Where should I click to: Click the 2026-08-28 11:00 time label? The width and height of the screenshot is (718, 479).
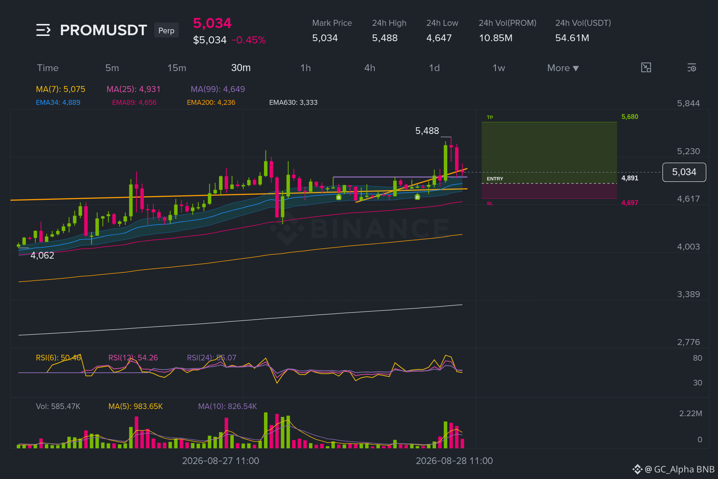(454, 461)
